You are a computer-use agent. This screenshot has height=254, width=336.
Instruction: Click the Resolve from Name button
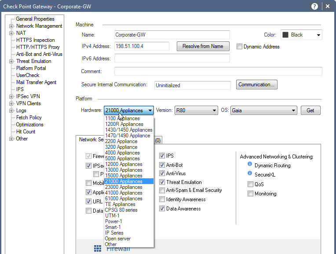(203, 46)
